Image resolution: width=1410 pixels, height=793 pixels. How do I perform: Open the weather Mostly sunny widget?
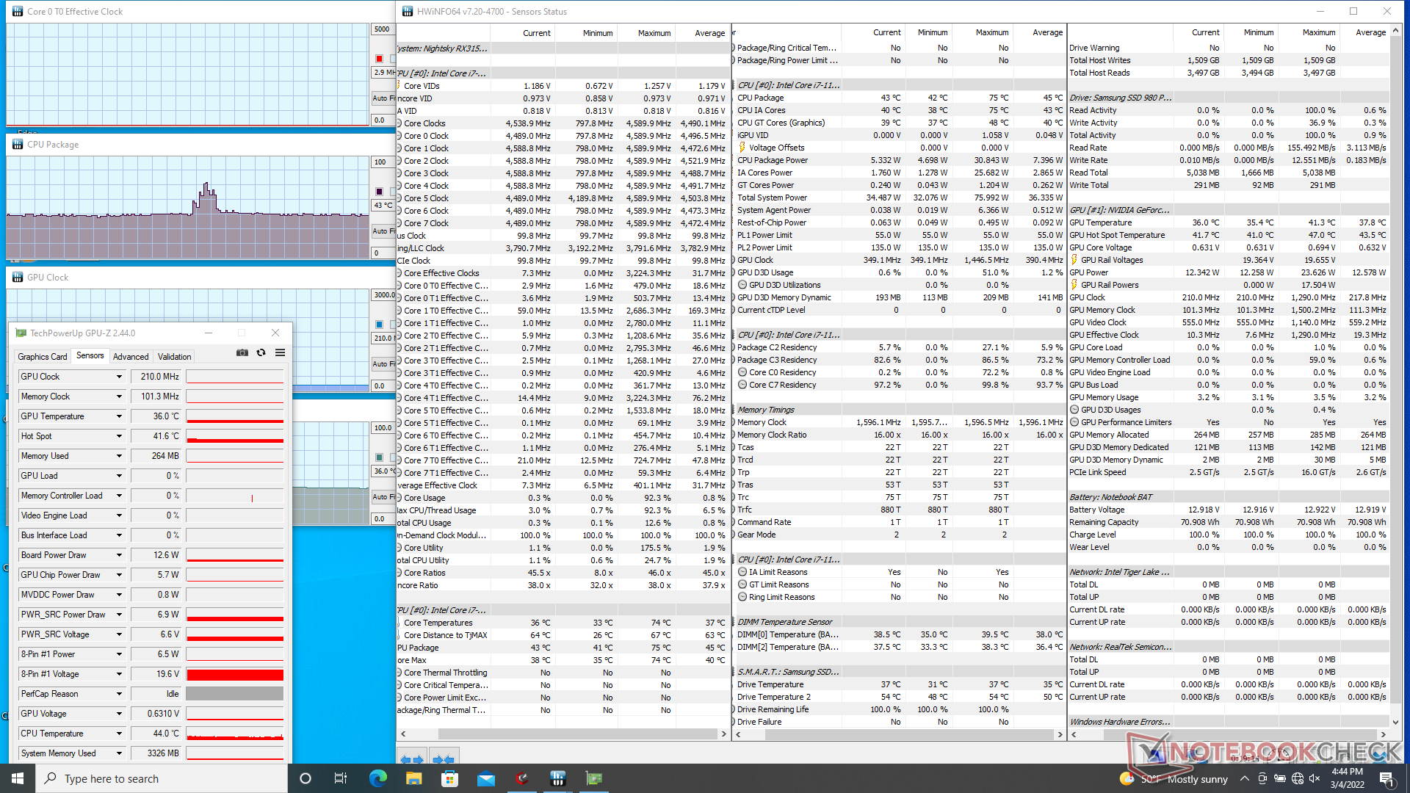[x=1174, y=778]
